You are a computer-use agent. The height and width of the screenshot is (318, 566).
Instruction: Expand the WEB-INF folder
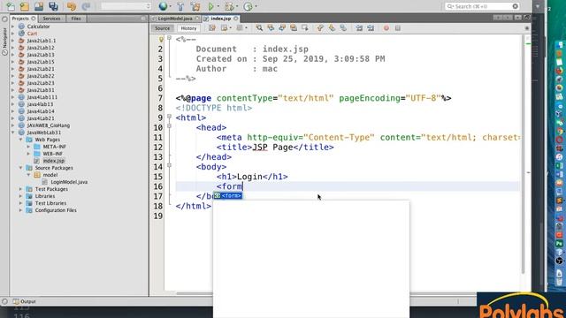pos(28,154)
